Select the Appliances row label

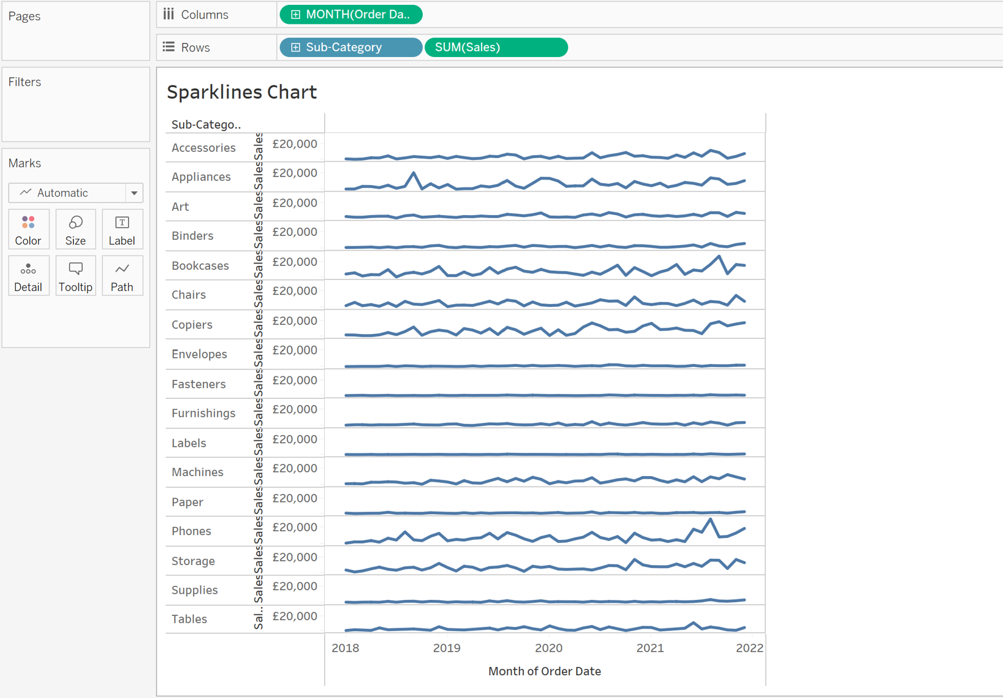pos(201,177)
